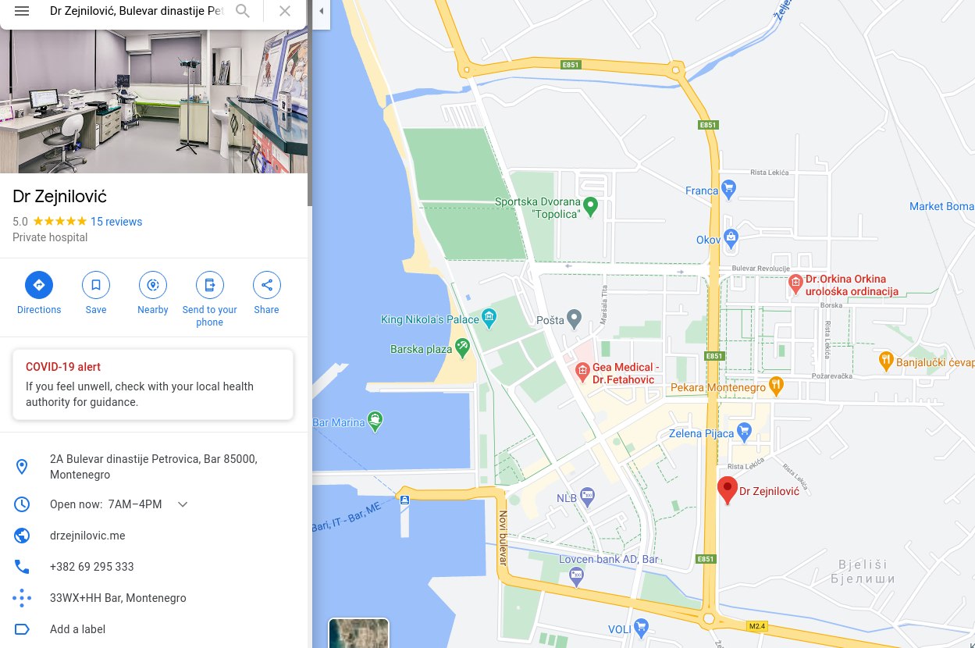Viewport: 975px width, 648px height.
Task: Switch to satellite view thumbnail
Action: click(x=359, y=633)
